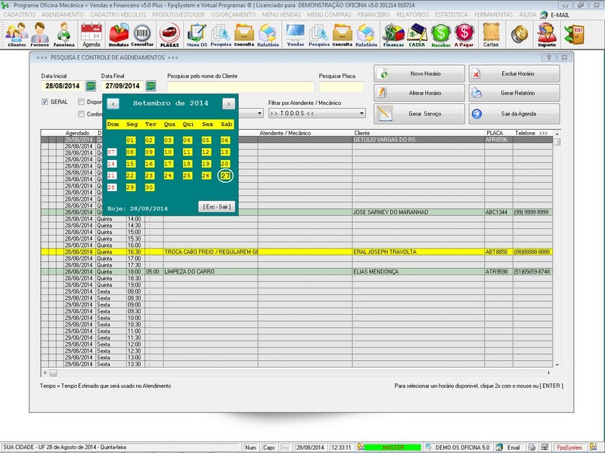Select JOSE SARNEY DO MARANHAO row

pyautogui.click(x=296, y=212)
